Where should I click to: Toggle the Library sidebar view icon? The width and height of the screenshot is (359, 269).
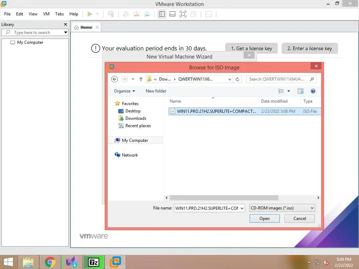pyautogui.click(x=162, y=14)
